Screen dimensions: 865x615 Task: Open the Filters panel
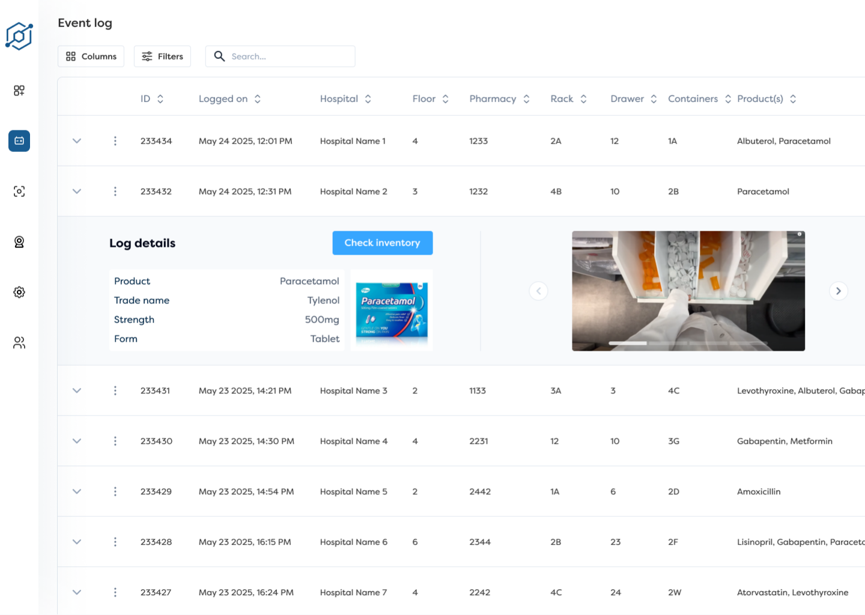(162, 56)
